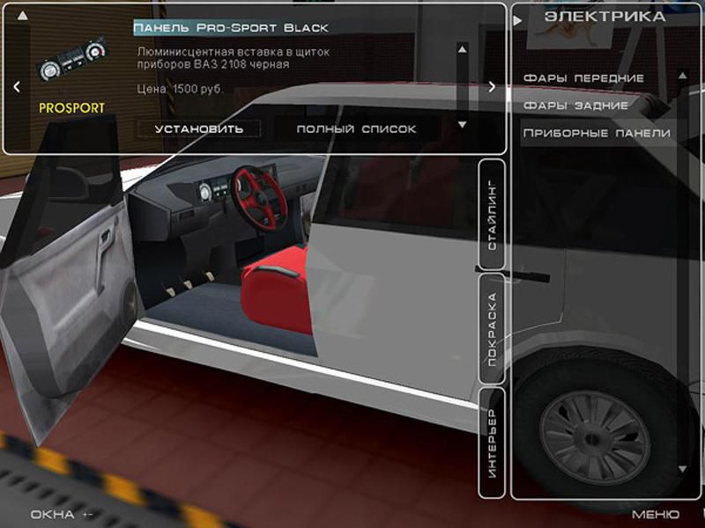
Task: Select Фары задние category
Action: tap(576, 106)
